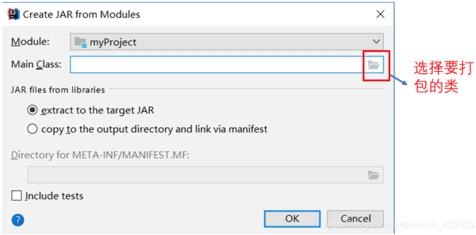Screen dimensions: 476x235
Task: Browse for the main class using folder icon
Action: tap(374, 65)
